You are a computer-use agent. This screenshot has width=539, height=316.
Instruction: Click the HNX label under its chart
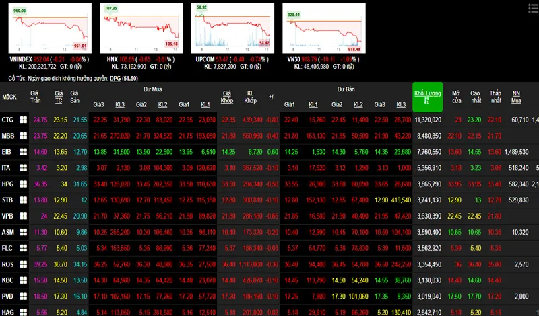(112, 59)
